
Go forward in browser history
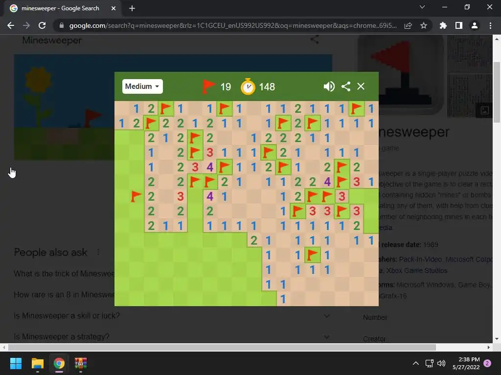pos(26,25)
